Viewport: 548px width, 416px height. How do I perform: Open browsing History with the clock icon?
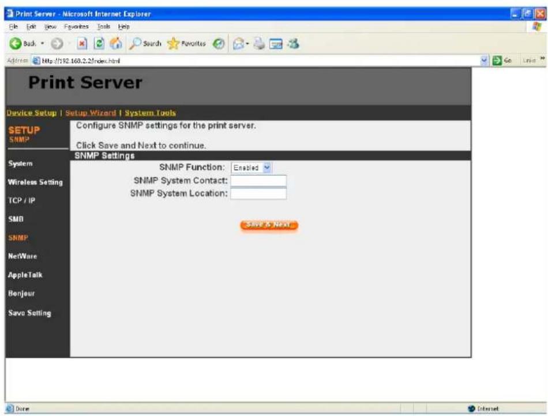(219, 44)
